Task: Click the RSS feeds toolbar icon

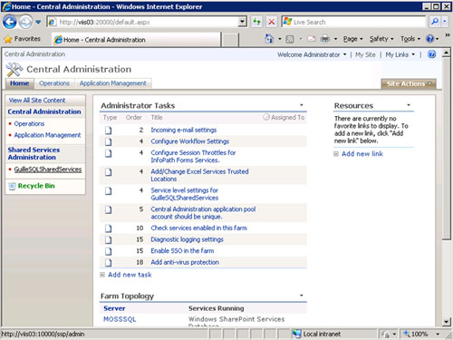Action: pyautogui.click(x=290, y=39)
